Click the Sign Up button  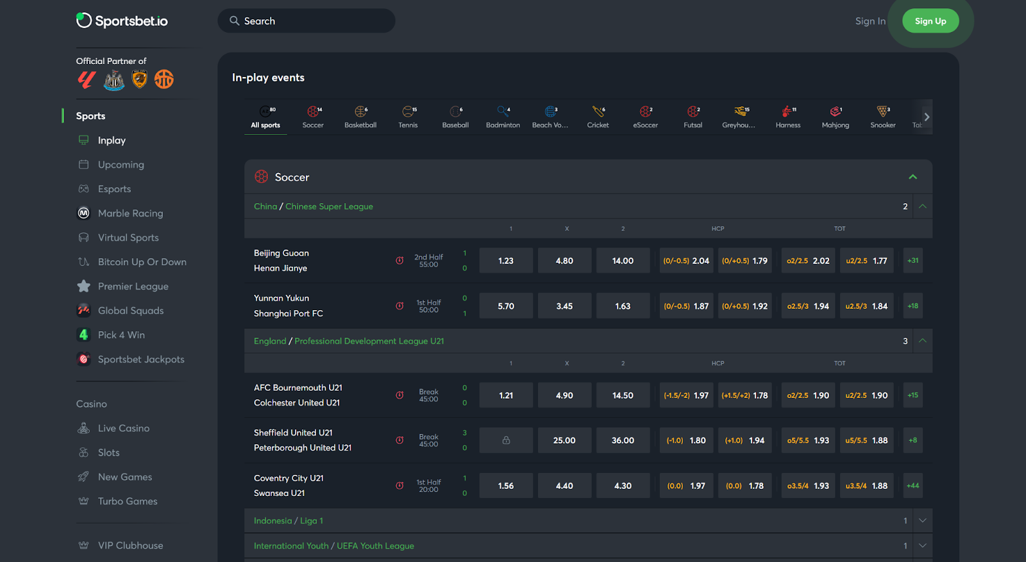pos(930,21)
